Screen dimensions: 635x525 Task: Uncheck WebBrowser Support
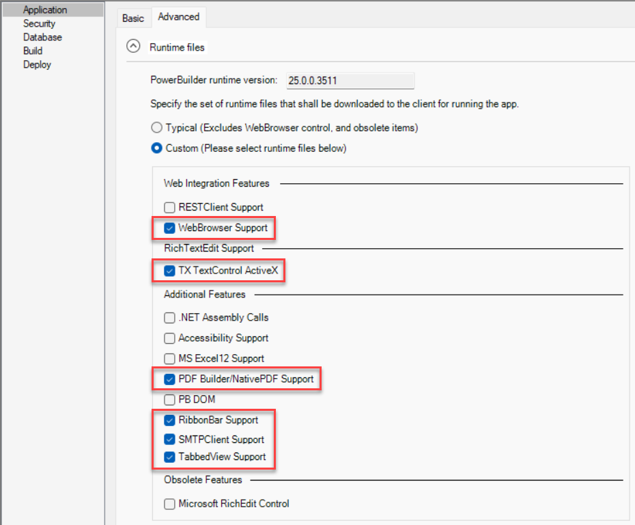[x=170, y=228]
